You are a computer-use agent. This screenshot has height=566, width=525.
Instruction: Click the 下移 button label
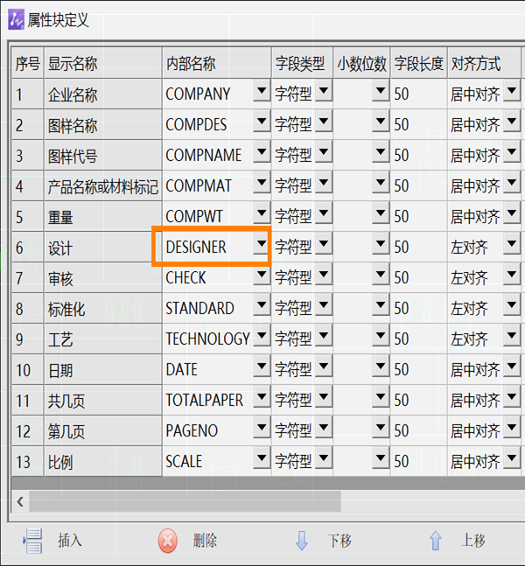(339, 541)
